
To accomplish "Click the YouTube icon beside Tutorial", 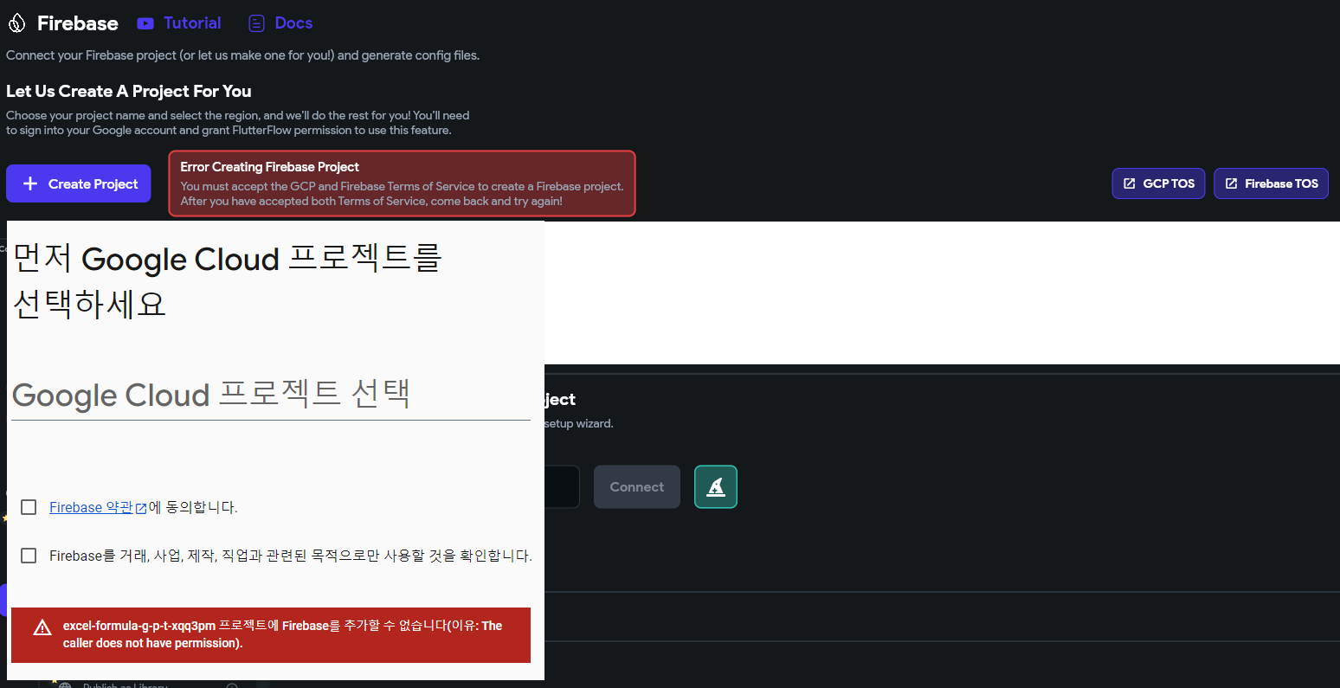I will tap(145, 23).
